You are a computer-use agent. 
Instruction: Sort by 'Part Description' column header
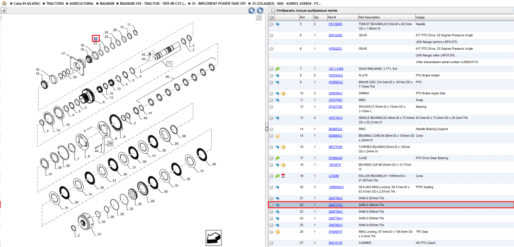(369, 17)
